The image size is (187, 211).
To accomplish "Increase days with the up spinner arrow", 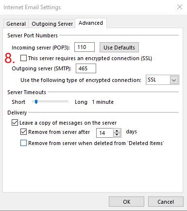I will pyautogui.click(x=117, y=131).
